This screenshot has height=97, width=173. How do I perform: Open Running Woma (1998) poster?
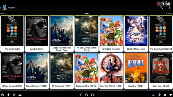(x=111, y=68)
